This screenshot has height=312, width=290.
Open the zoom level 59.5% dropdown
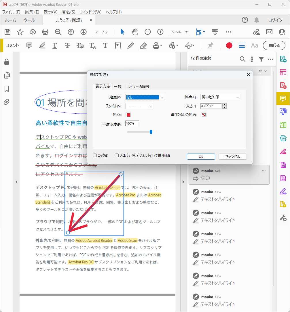pos(186,32)
